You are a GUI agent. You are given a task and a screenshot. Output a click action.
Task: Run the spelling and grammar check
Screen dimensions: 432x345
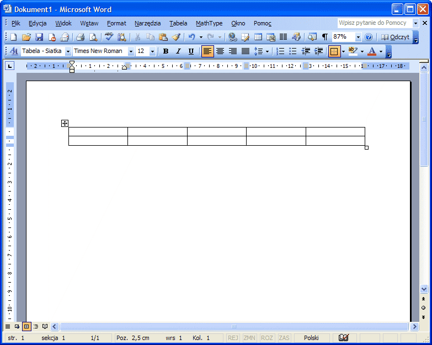(x=109, y=37)
